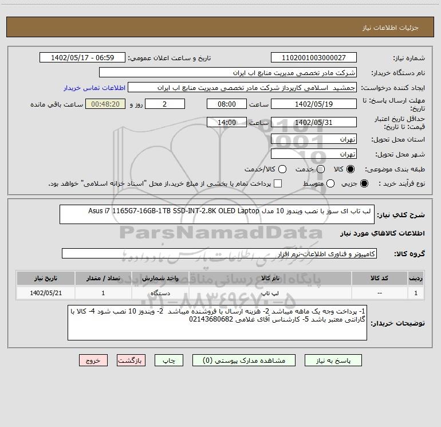Click the remaining time field 00:48:20

click(105, 104)
